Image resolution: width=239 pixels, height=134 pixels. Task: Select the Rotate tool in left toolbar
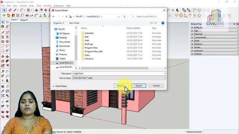pos(3,61)
